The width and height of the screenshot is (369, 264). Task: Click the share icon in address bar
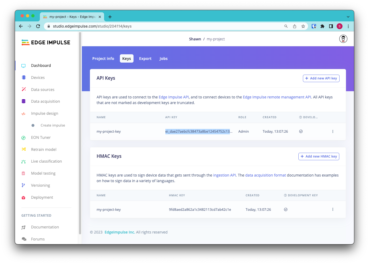pyautogui.click(x=295, y=26)
